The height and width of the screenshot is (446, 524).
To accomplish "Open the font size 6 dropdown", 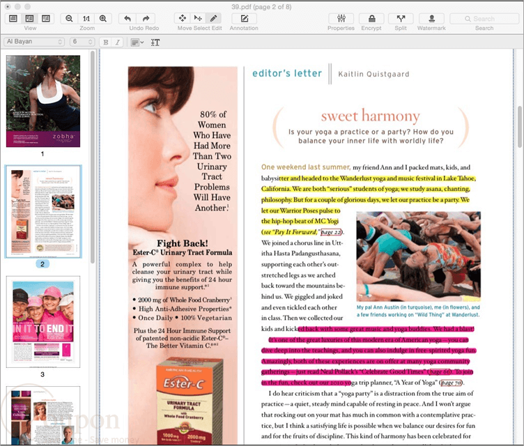I will pyautogui.click(x=82, y=41).
